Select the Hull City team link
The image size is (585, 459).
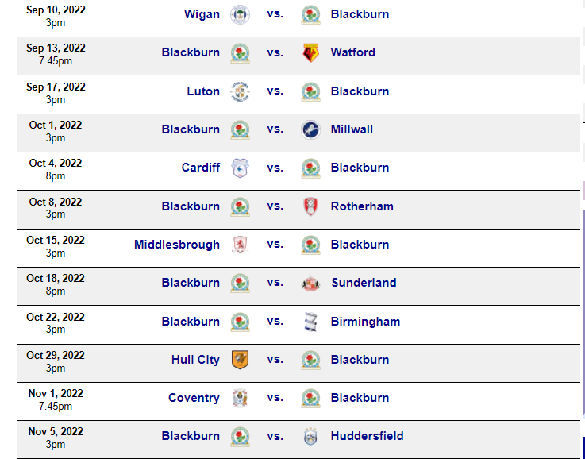(195, 360)
